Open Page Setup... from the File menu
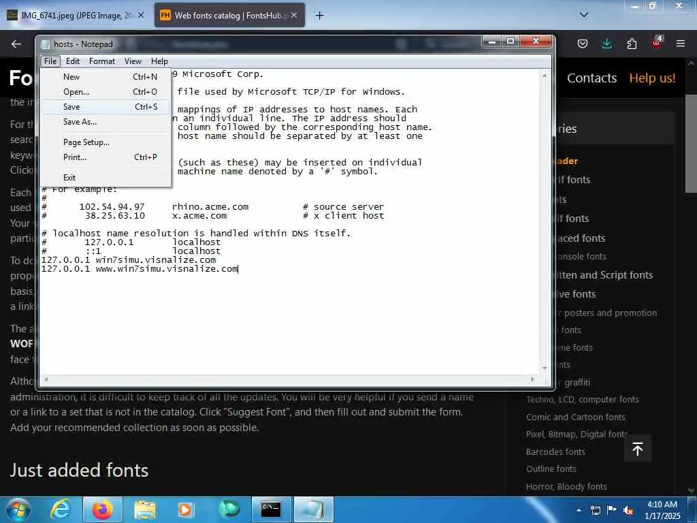The image size is (697, 523). 106,142
